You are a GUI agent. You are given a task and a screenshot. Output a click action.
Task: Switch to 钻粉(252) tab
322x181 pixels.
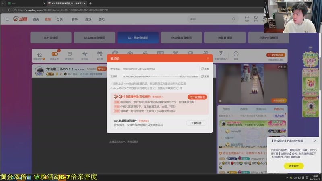279,109
